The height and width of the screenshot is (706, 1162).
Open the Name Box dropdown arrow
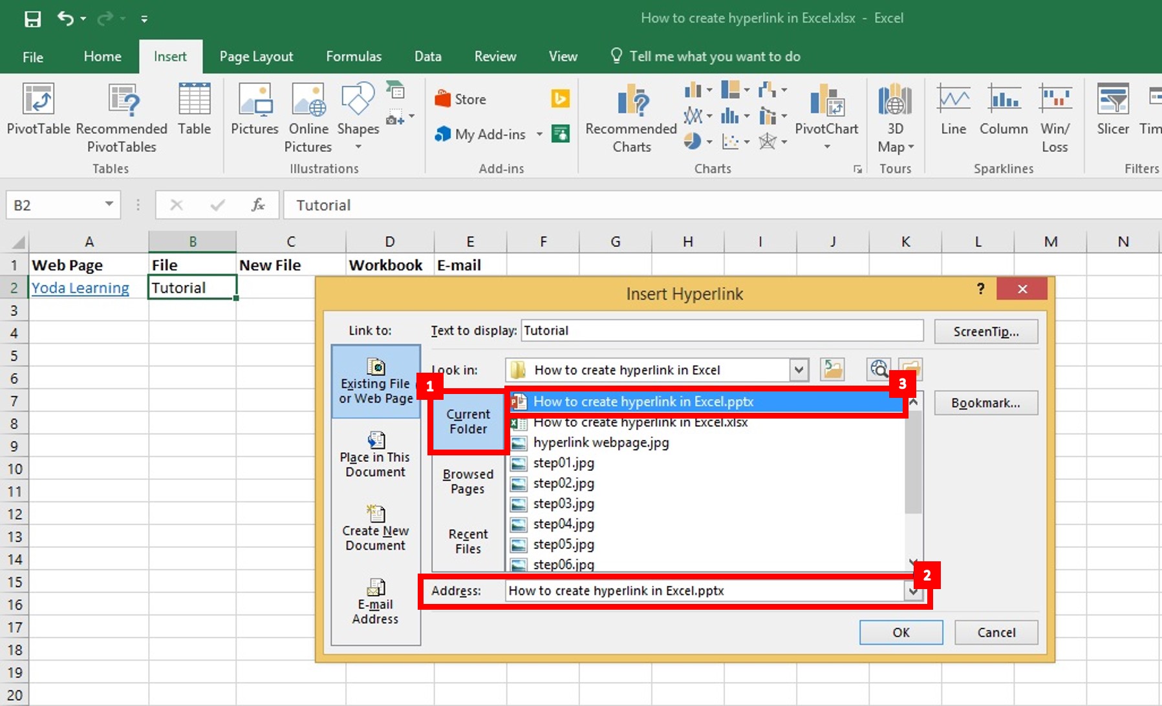coord(109,205)
